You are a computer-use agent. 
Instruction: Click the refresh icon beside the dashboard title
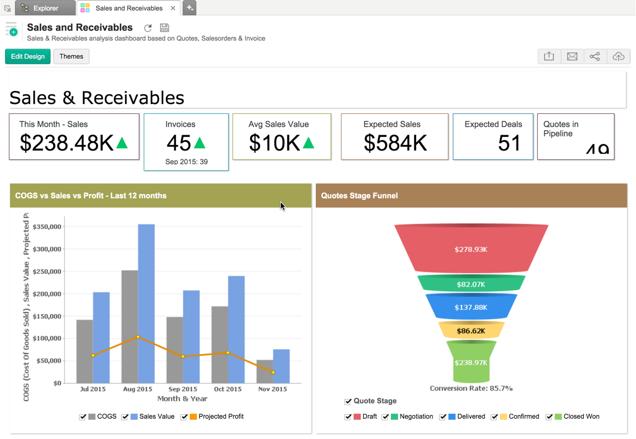[147, 28]
